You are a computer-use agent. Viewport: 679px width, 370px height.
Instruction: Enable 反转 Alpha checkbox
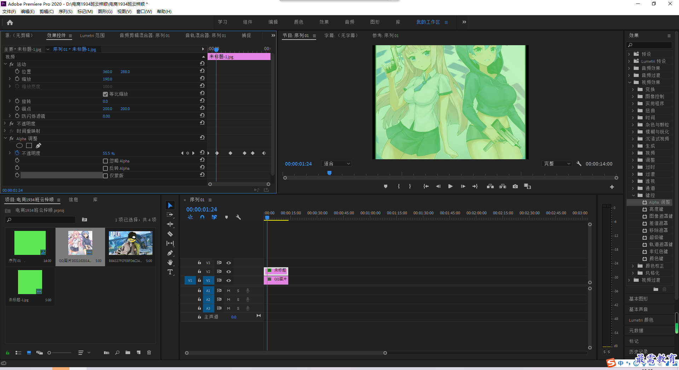pyautogui.click(x=105, y=168)
